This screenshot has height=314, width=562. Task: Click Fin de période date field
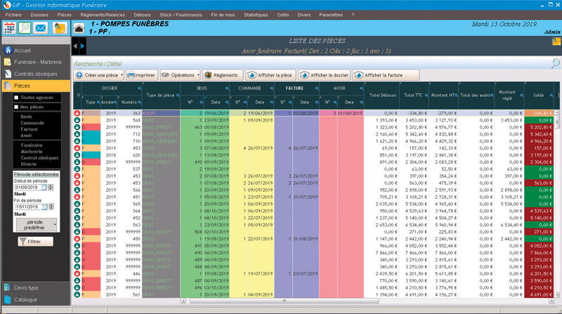click(28, 207)
